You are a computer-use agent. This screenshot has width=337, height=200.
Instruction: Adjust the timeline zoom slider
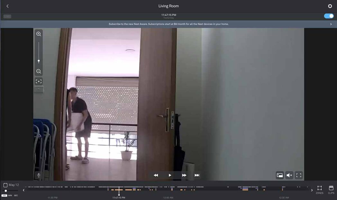pos(5,191)
